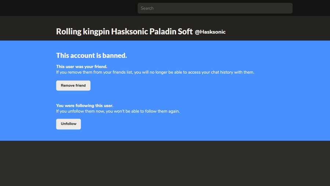Screen dimensions: 330x186
Task: Click the 'This user was your friend.' label
Action: [82, 67]
